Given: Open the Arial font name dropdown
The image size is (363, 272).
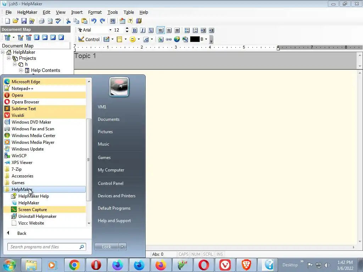Looking at the screenshot, I should (110, 30).
